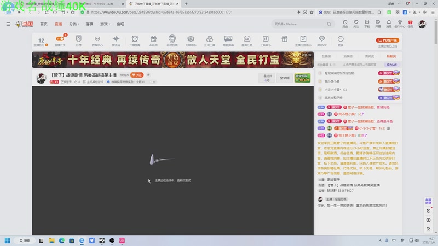
Task: Open the 创作中心 creator center icon
Action: click(400, 24)
